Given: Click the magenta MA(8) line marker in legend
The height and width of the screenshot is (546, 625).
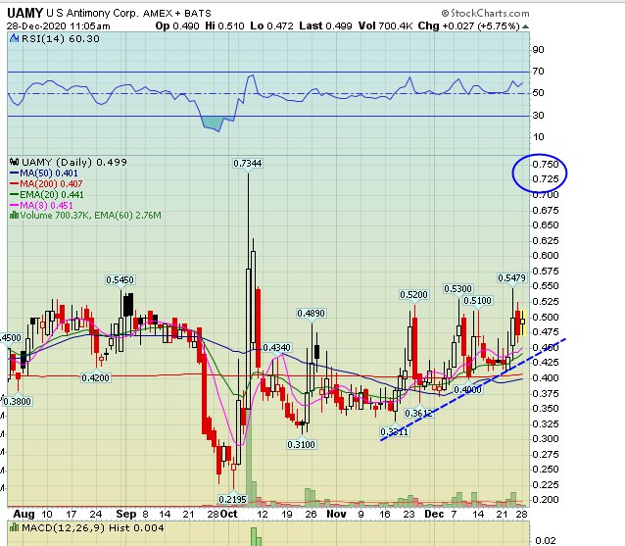Looking at the screenshot, I should [15, 206].
